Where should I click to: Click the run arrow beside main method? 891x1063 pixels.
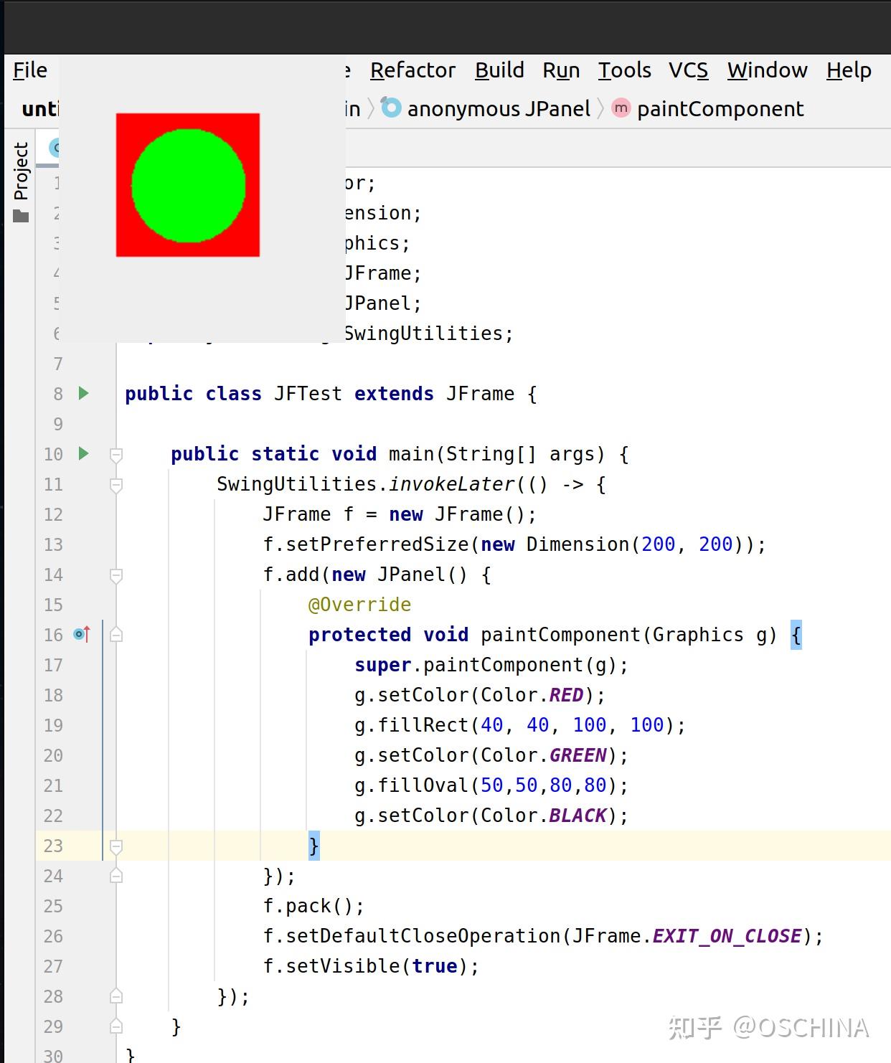point(83,453)
